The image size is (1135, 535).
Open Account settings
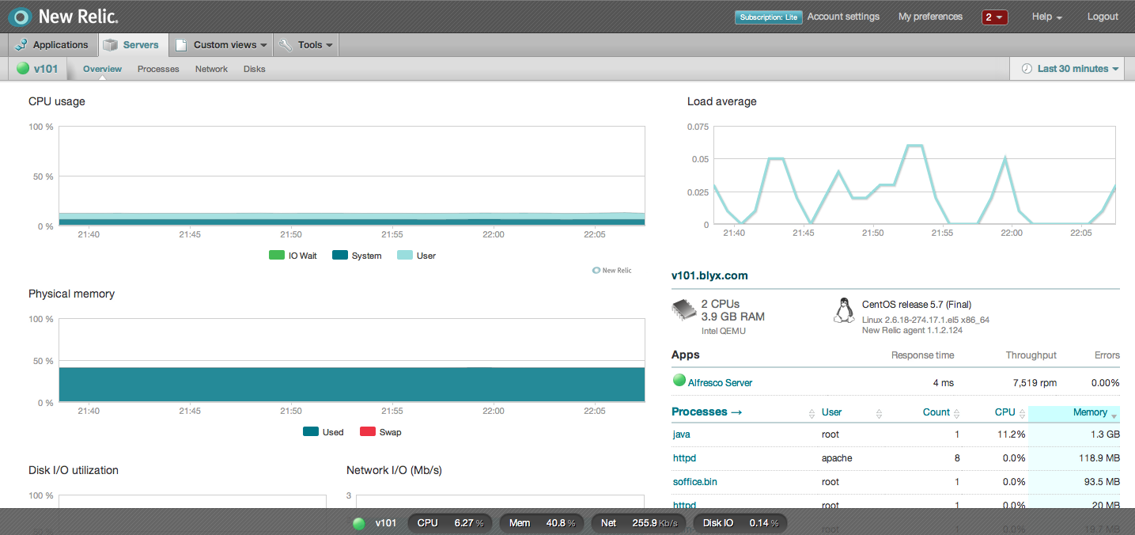pos(843,17)
